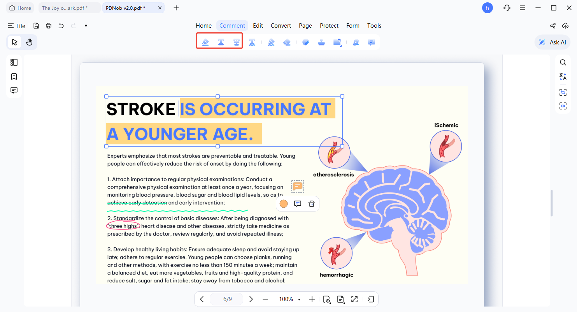The width and height of the screenshot is (577, 312).
Task: Open the search panel
Action: point(563,62)
